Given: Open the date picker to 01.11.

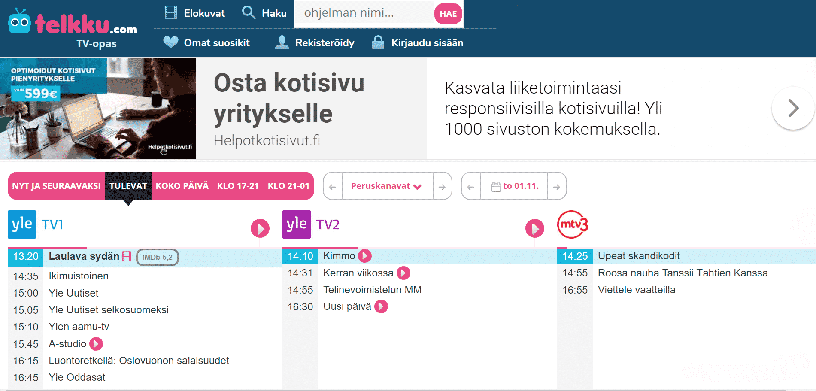Looking at the screenshot, I should click(514, 186).
